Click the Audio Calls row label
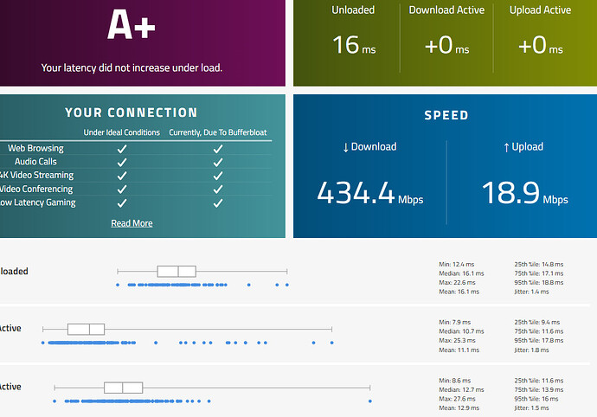The image size is (597, 417). point(35,162)
